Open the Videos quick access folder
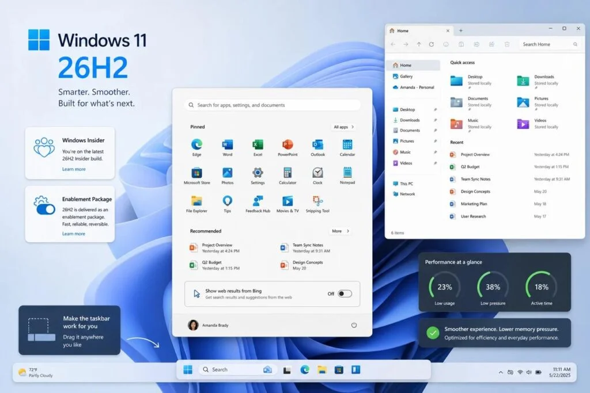The width and height of the screenshot is (590, 393). pyautogui.click(x=538, y=124)
